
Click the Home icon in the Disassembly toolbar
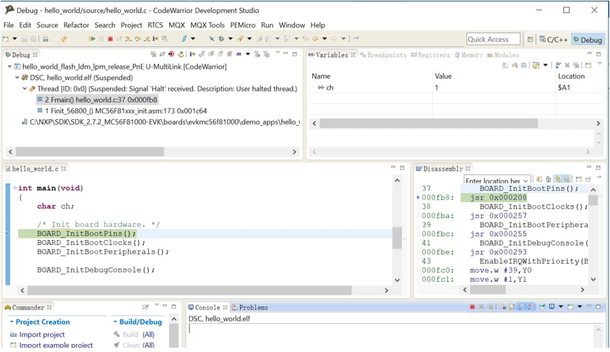[549, 179]
